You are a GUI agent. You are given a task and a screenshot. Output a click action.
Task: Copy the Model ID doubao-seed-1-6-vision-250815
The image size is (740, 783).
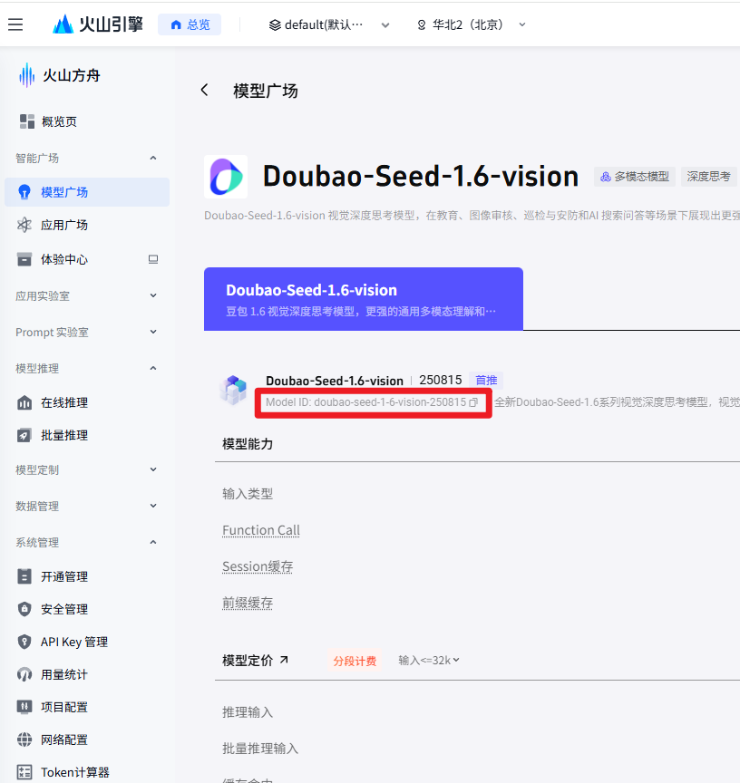473,402
